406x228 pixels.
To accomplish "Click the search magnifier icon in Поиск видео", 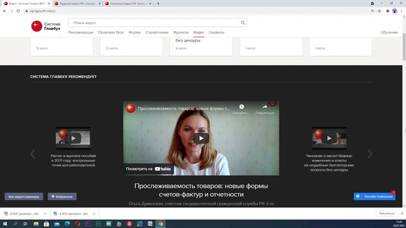I will point(242,23).
